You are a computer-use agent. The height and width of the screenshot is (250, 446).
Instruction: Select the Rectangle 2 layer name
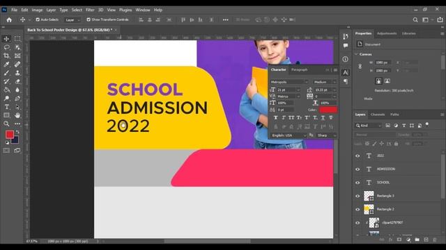pos(385,209)
